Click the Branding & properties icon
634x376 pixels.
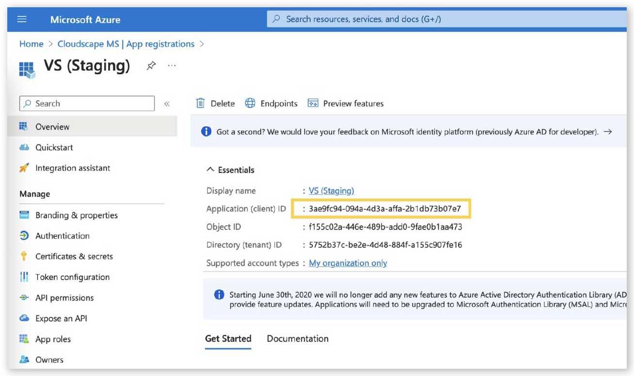point(24,215)
